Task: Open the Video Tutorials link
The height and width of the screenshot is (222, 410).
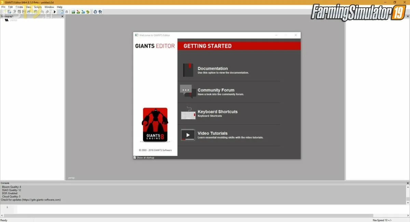Action: pyautogui.click(x=213, y=133)
